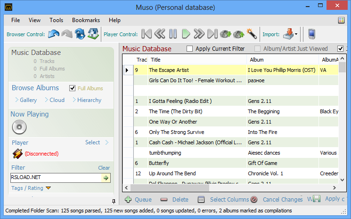
Task: Click the mobile device icon
Action: [x=311, y=34]
